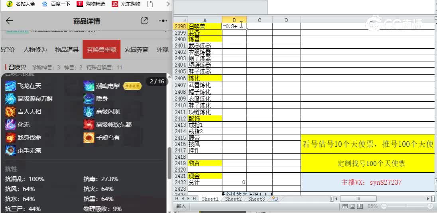Adjust the Excel zoom slider track
The width and height of the screenshot is (437, 213).
(x=407, y=206)
